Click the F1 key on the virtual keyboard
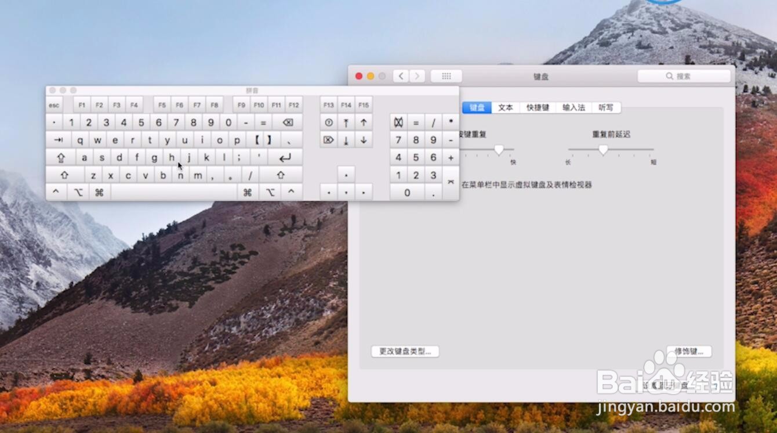The width and height of the screenshot is (777, 433). click(82, 105)
